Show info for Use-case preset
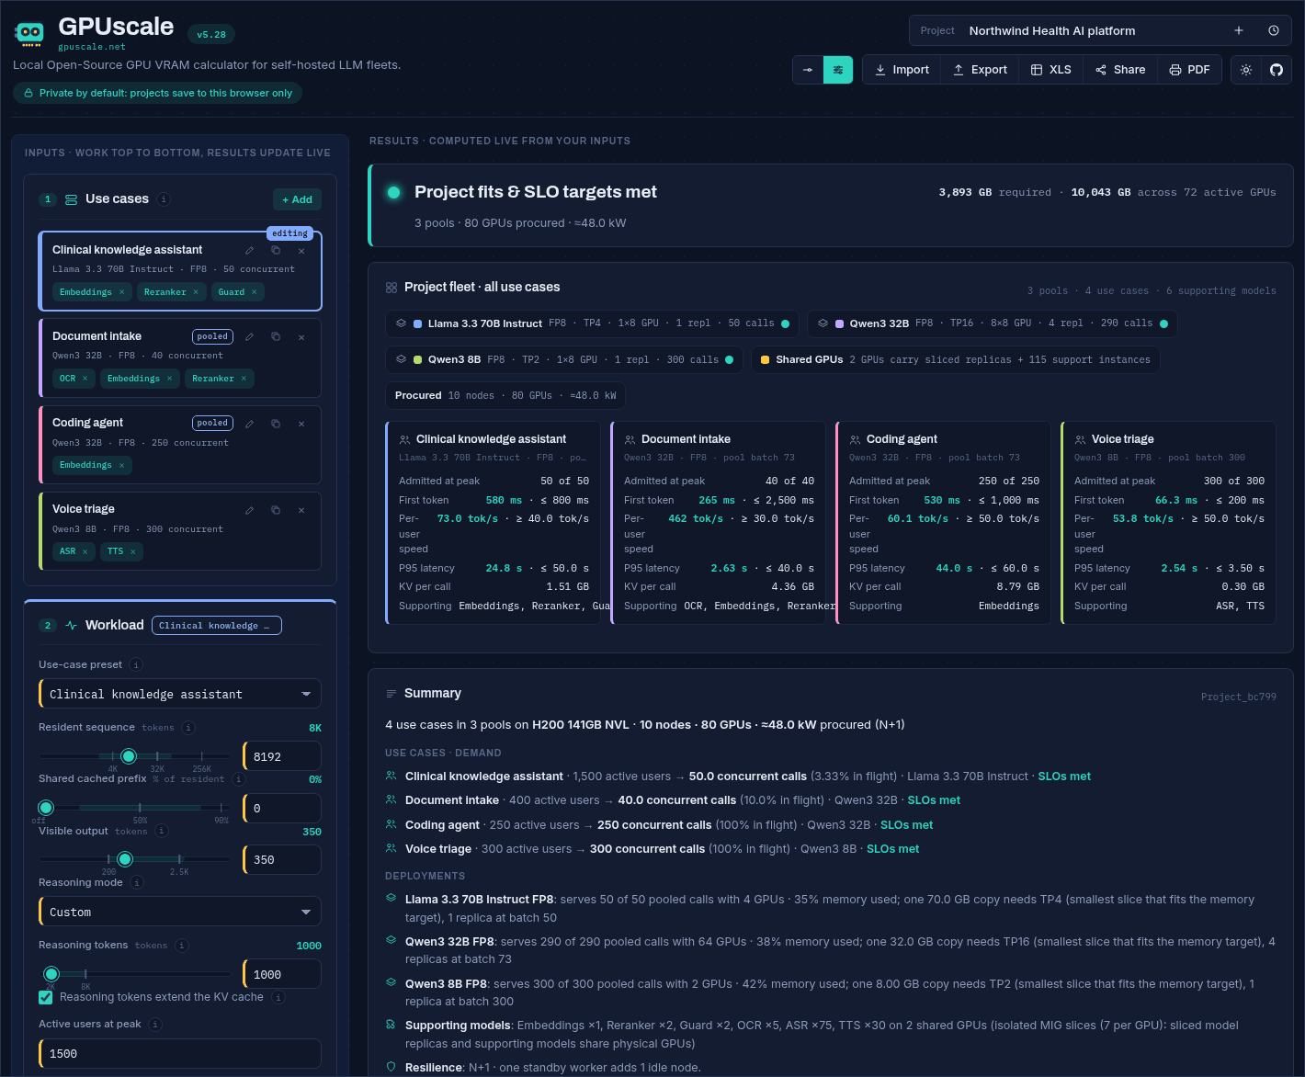Image resolution: width=1305 pixels, height=1077 pixels. [136, 664]
